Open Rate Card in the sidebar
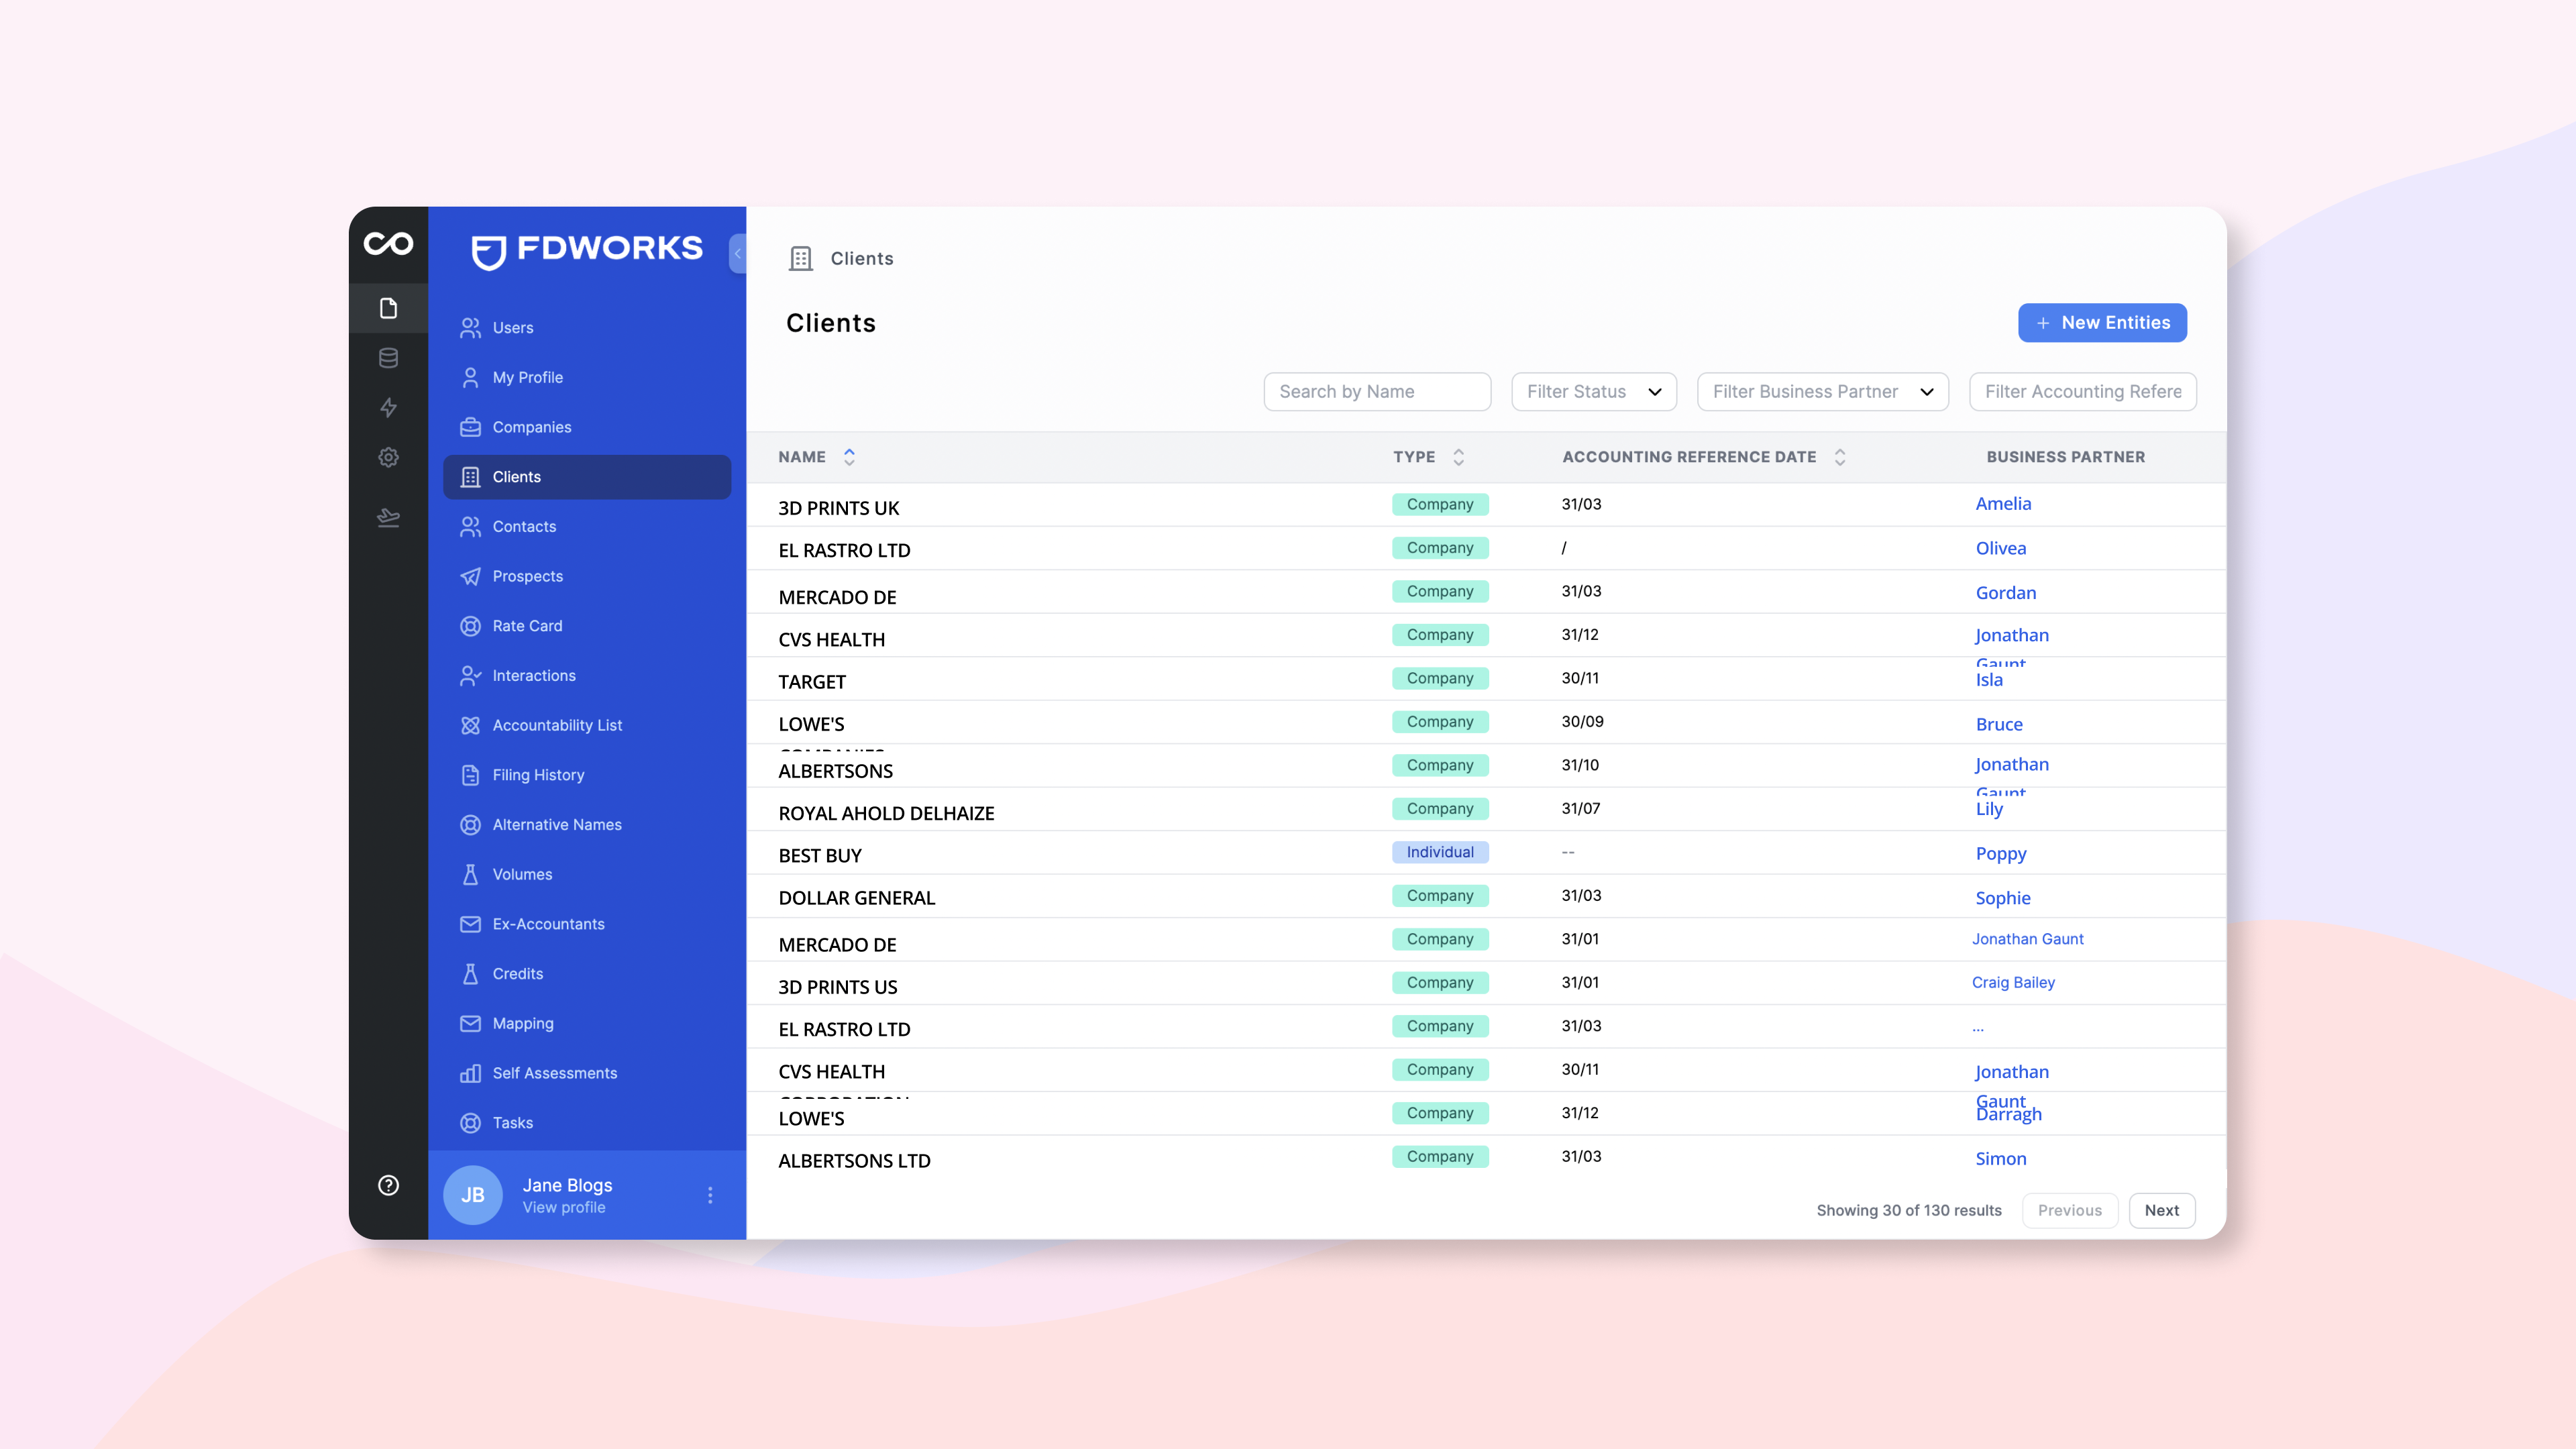2576x1449 pixels. (x=587, y=626)
